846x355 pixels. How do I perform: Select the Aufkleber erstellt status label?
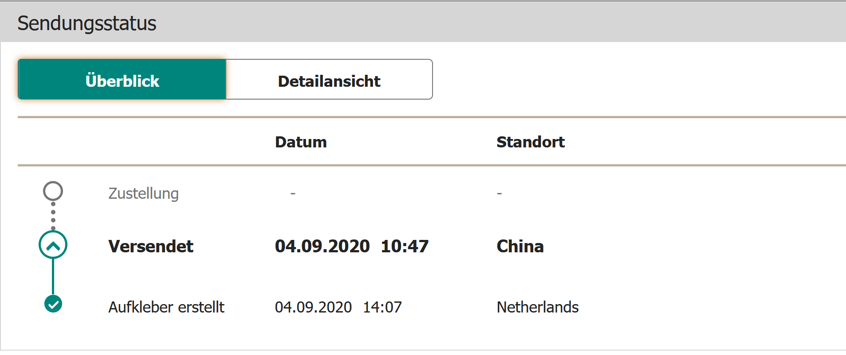pyautogui.click(x=166, y=307)
